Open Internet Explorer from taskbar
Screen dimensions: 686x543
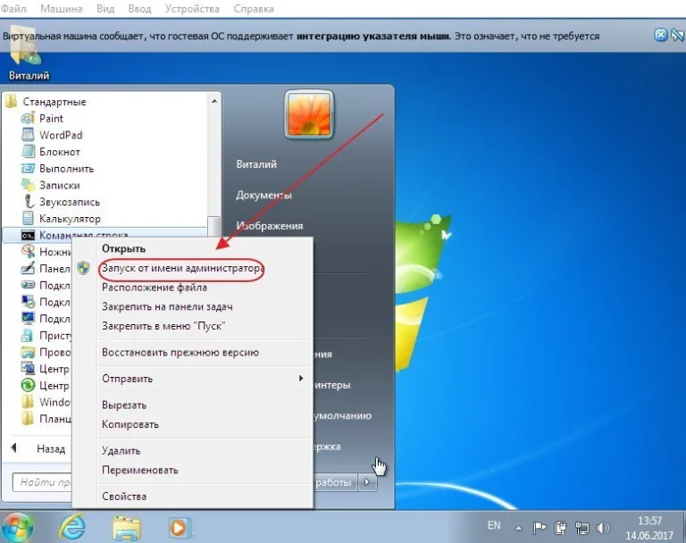point(71,527)
